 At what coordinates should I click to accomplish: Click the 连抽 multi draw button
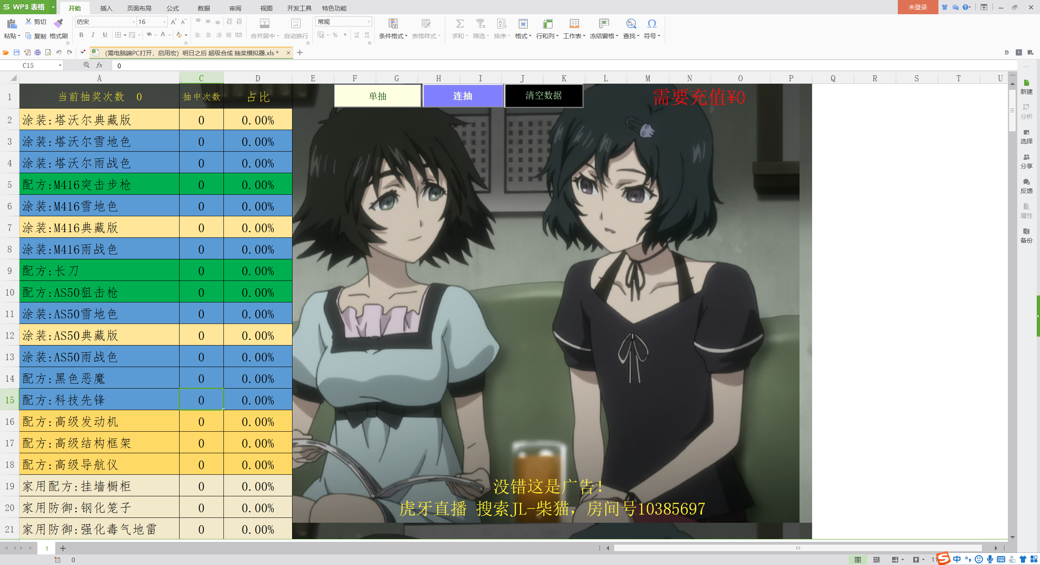pyautogui.click(x=463, y=96)
